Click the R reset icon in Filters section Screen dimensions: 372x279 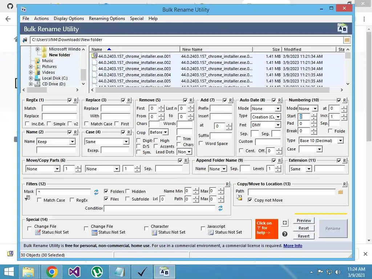coord(227,184)
